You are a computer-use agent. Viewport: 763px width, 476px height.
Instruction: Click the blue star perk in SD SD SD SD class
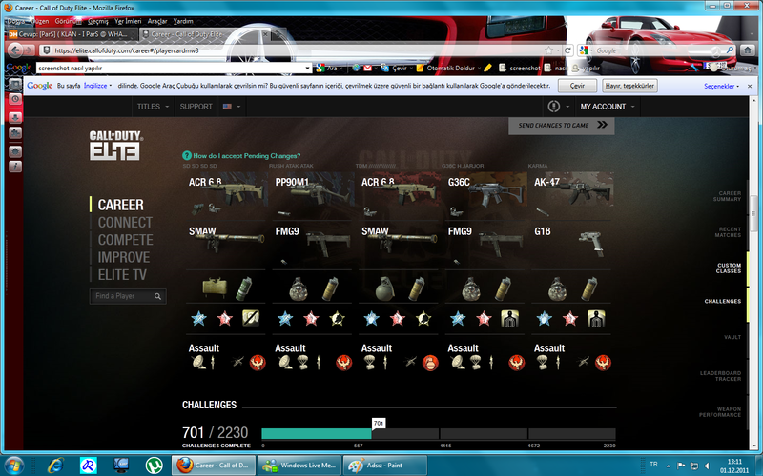pyautogui.click(x=198, y=319)
